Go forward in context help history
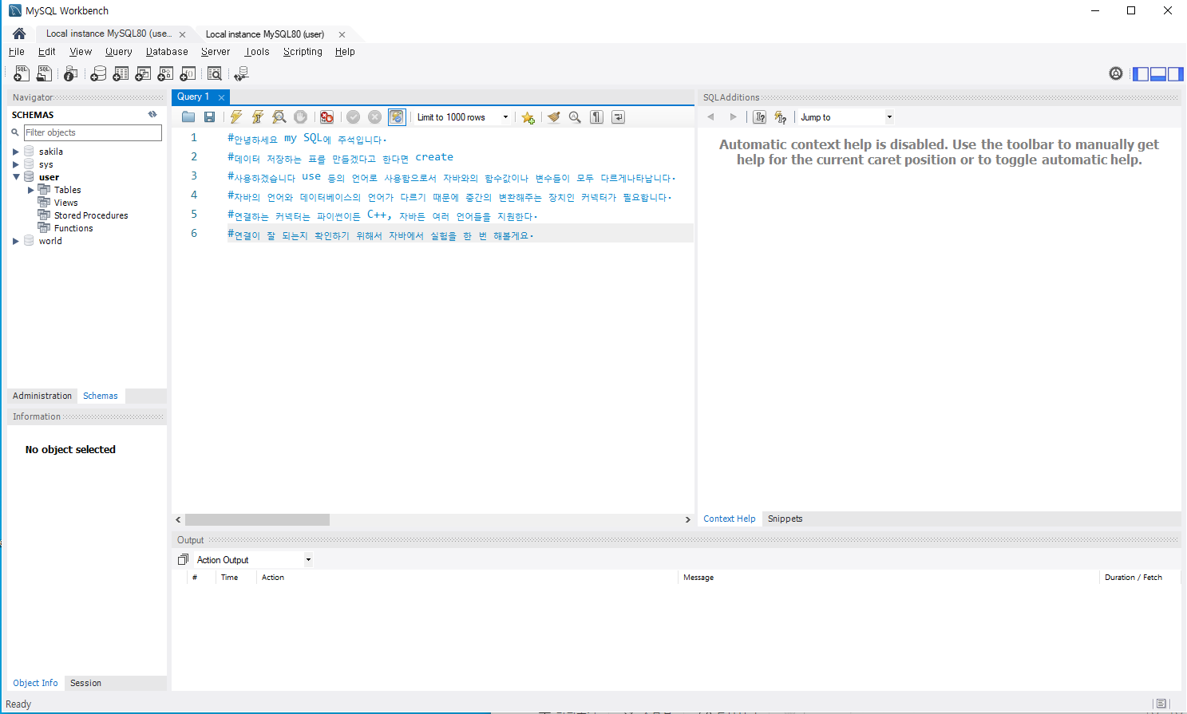The height and width of the screenshot is (714, 1187). pos(733,117)
